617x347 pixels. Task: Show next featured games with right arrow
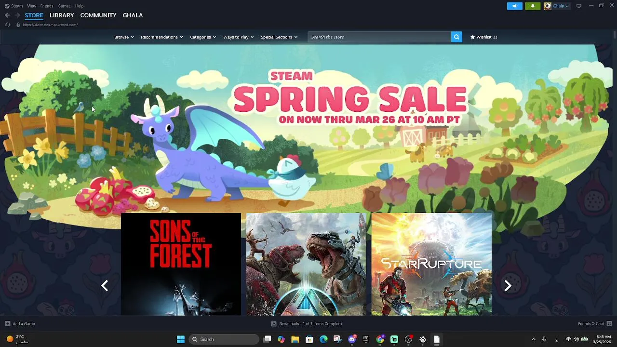coord(508,286)
